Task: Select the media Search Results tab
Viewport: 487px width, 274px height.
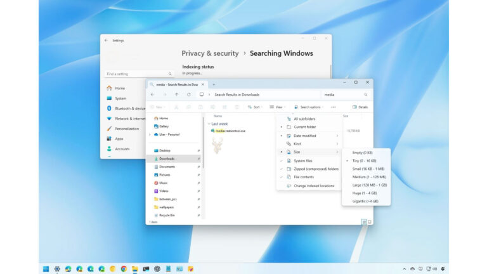Action: tap(177, 84)
